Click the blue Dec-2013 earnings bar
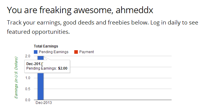The height and width of the screenshot is (109, 218). coord(40,86)
